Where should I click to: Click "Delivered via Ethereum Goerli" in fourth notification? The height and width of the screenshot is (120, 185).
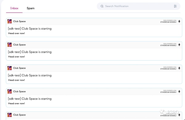(168, 92)
